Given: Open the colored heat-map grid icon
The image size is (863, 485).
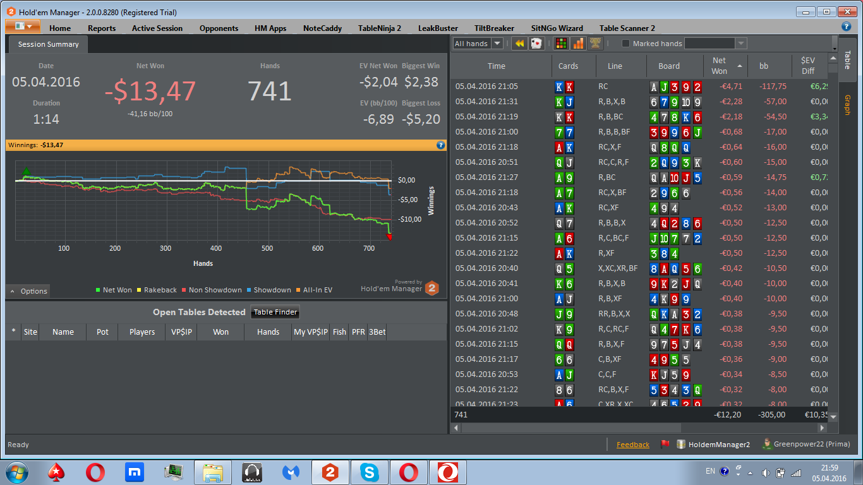Looking at the screenshot, I should pos(560,44).
